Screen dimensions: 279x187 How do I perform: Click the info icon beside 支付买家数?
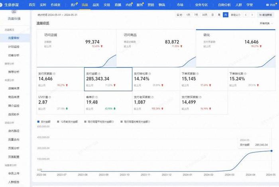[x=54, y=74]
